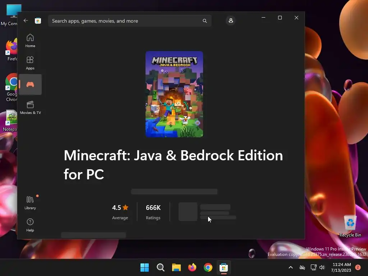Viewport: 368px width, 276px height.
Task: Expand the hidden system tray icons chevron
Action: click(290, 267)
